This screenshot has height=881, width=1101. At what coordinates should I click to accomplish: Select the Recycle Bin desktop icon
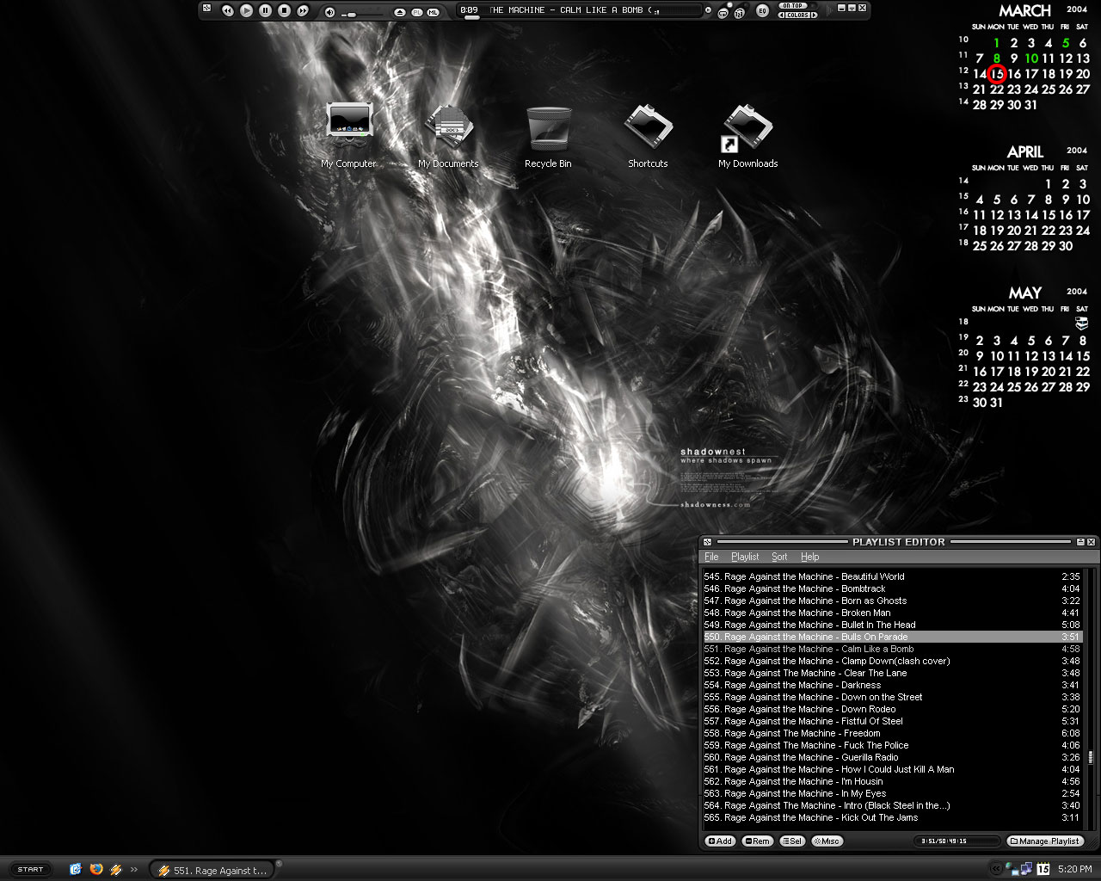click(x=548, y=135)
